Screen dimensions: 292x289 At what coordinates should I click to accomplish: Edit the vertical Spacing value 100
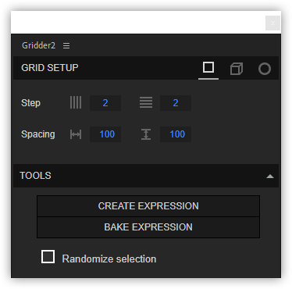176,134
